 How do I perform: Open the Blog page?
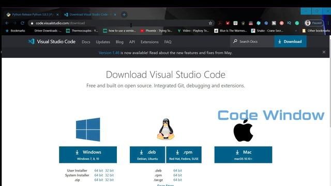click(x=119, y=42)
